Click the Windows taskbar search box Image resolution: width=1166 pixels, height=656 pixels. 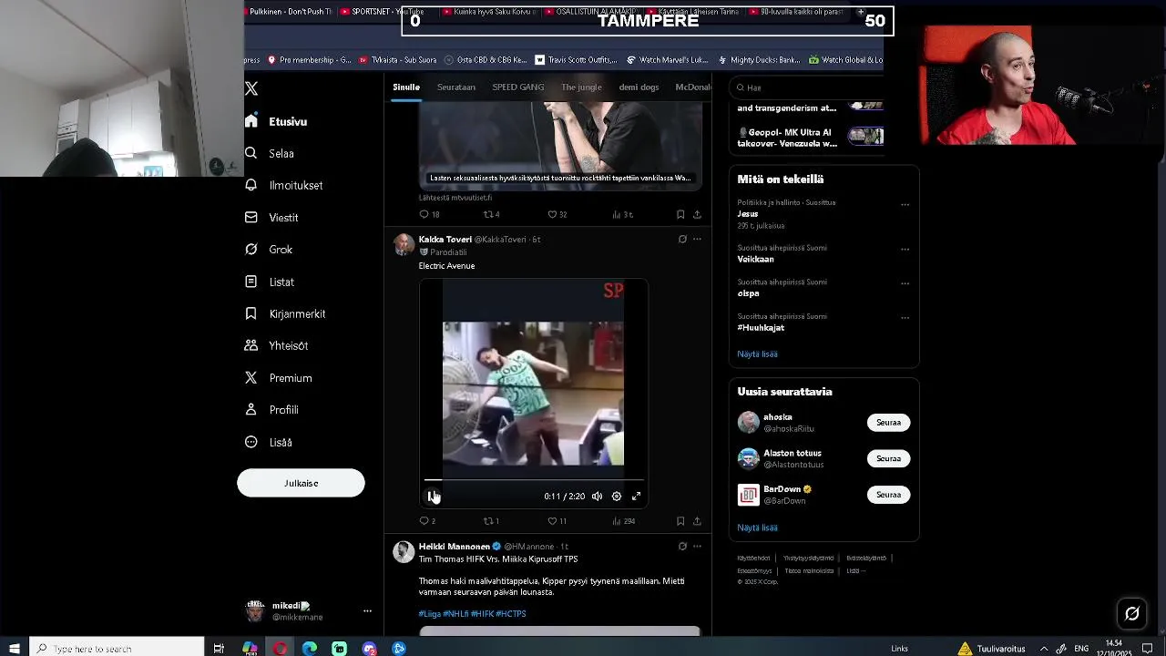(x=118, y=648)
